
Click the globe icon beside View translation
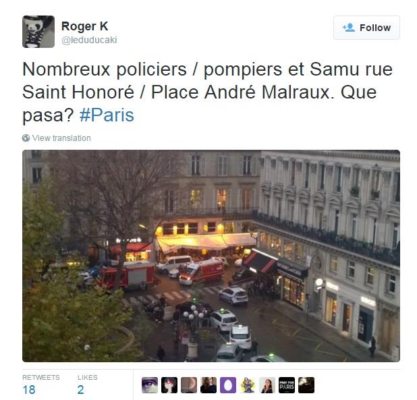[x=26, y=138]
